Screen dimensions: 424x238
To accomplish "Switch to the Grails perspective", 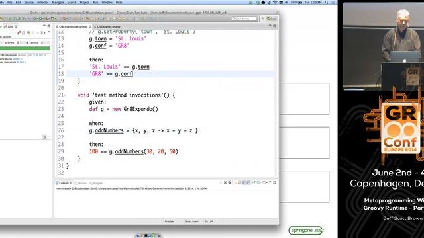I will (272, 19).
